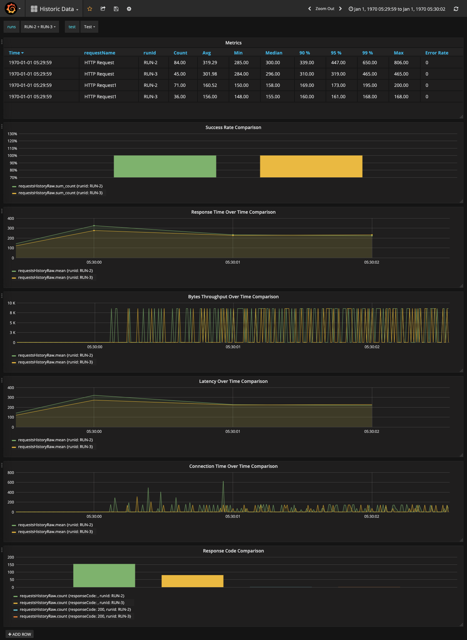Toggle responseCode 200 RUN-3 legend series
467x640 pixels.
pos(75,616)
